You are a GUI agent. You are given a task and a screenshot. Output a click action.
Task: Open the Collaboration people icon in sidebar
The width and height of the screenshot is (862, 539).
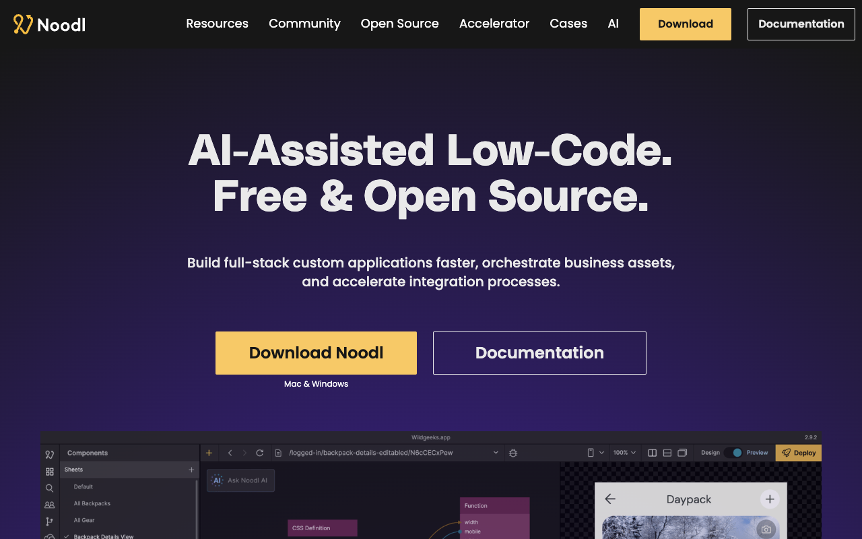(x=49, y=505)
